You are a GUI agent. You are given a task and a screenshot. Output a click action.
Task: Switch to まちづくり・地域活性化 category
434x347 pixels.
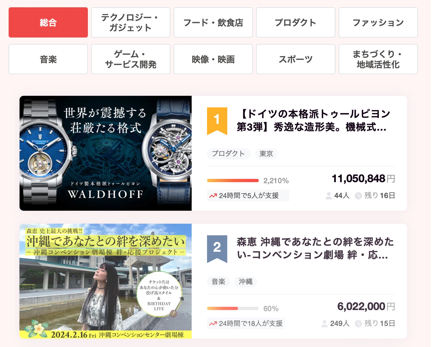click(x=378, y=59)
